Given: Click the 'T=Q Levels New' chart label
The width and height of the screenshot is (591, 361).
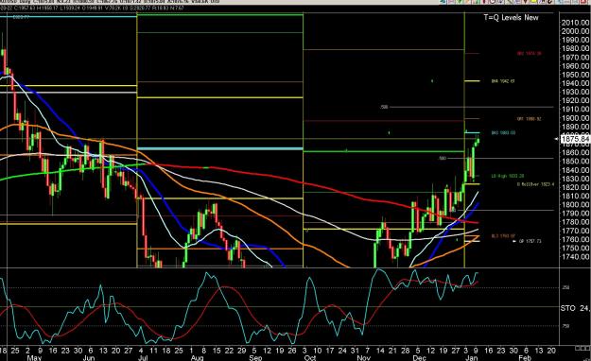Looking at the screenshot, I should [x=511, y=17].
